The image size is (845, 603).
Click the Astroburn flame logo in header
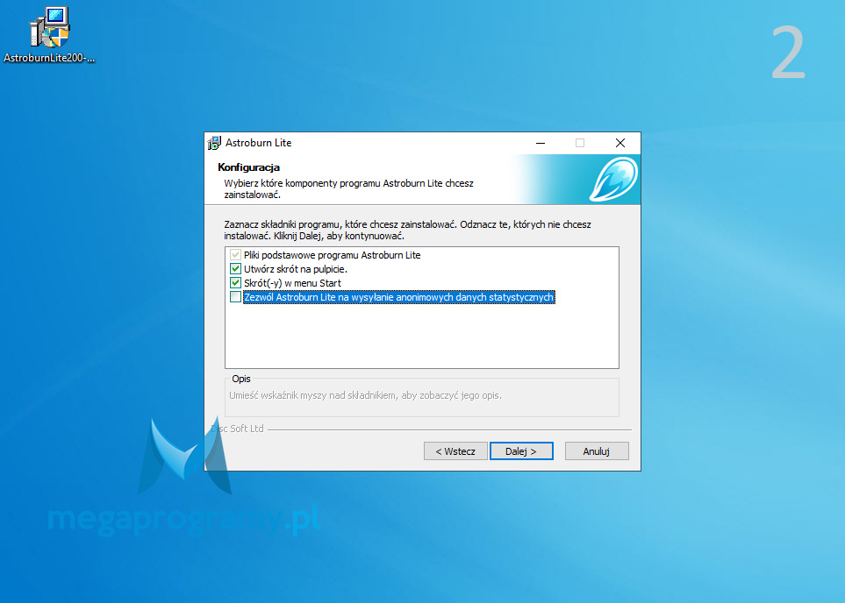pos(613,180)
